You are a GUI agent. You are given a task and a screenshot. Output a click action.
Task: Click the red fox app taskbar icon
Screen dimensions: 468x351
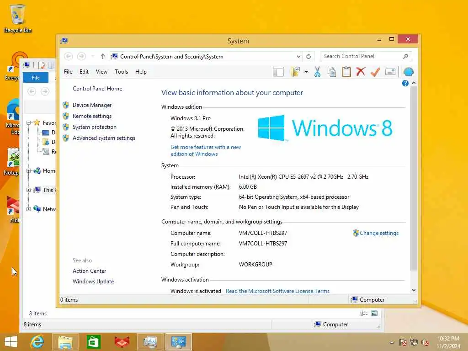122,342
